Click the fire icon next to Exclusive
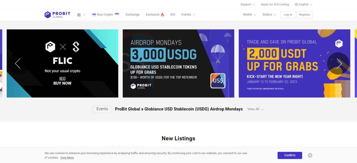357x163 pixels. click(162, 15)
